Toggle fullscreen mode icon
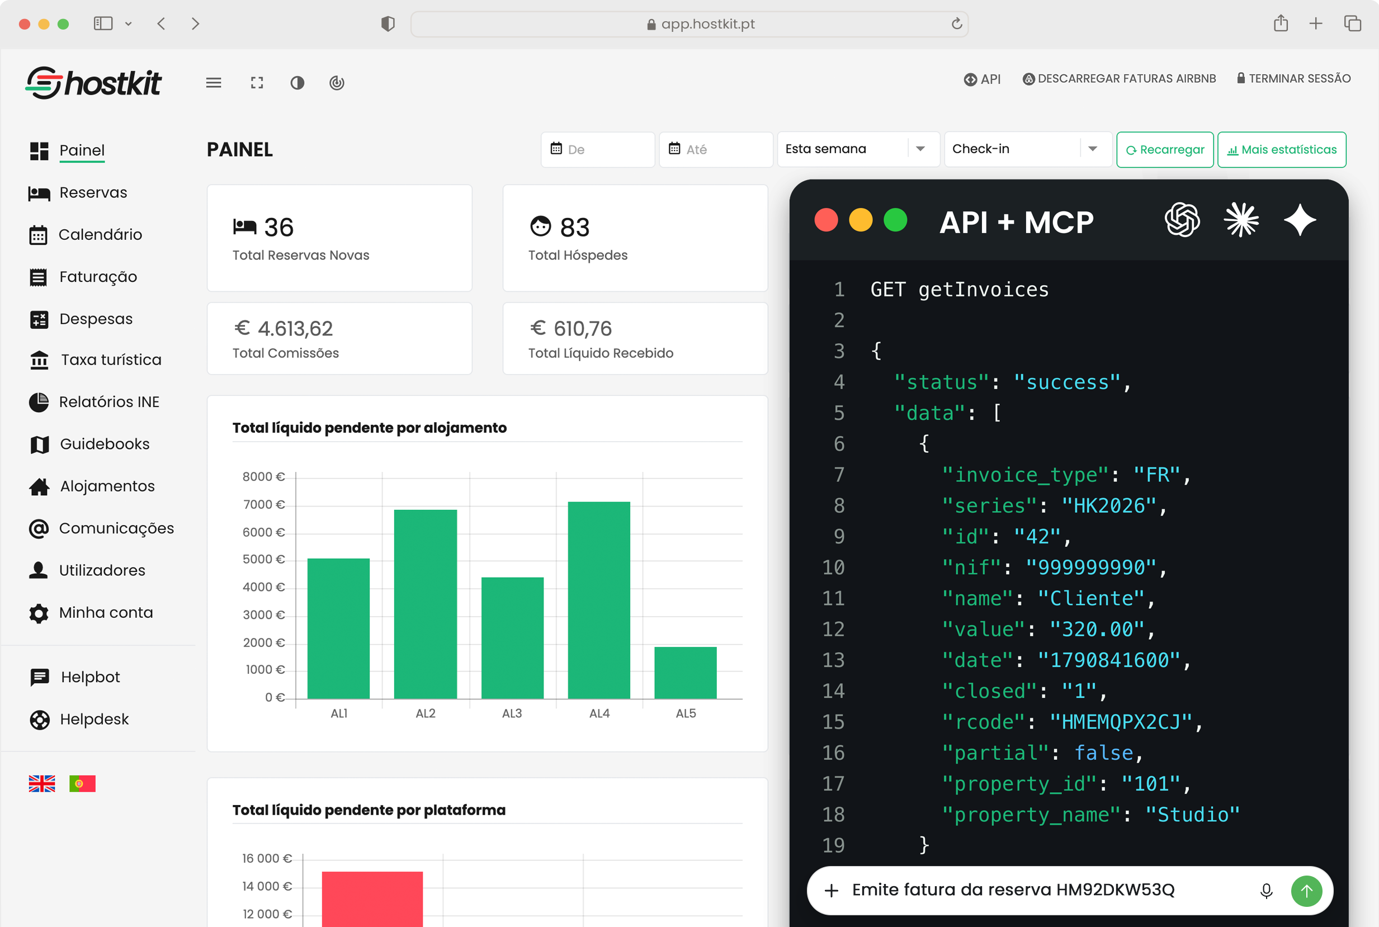Screen dimensions: 1379x927 coord(257,83)
